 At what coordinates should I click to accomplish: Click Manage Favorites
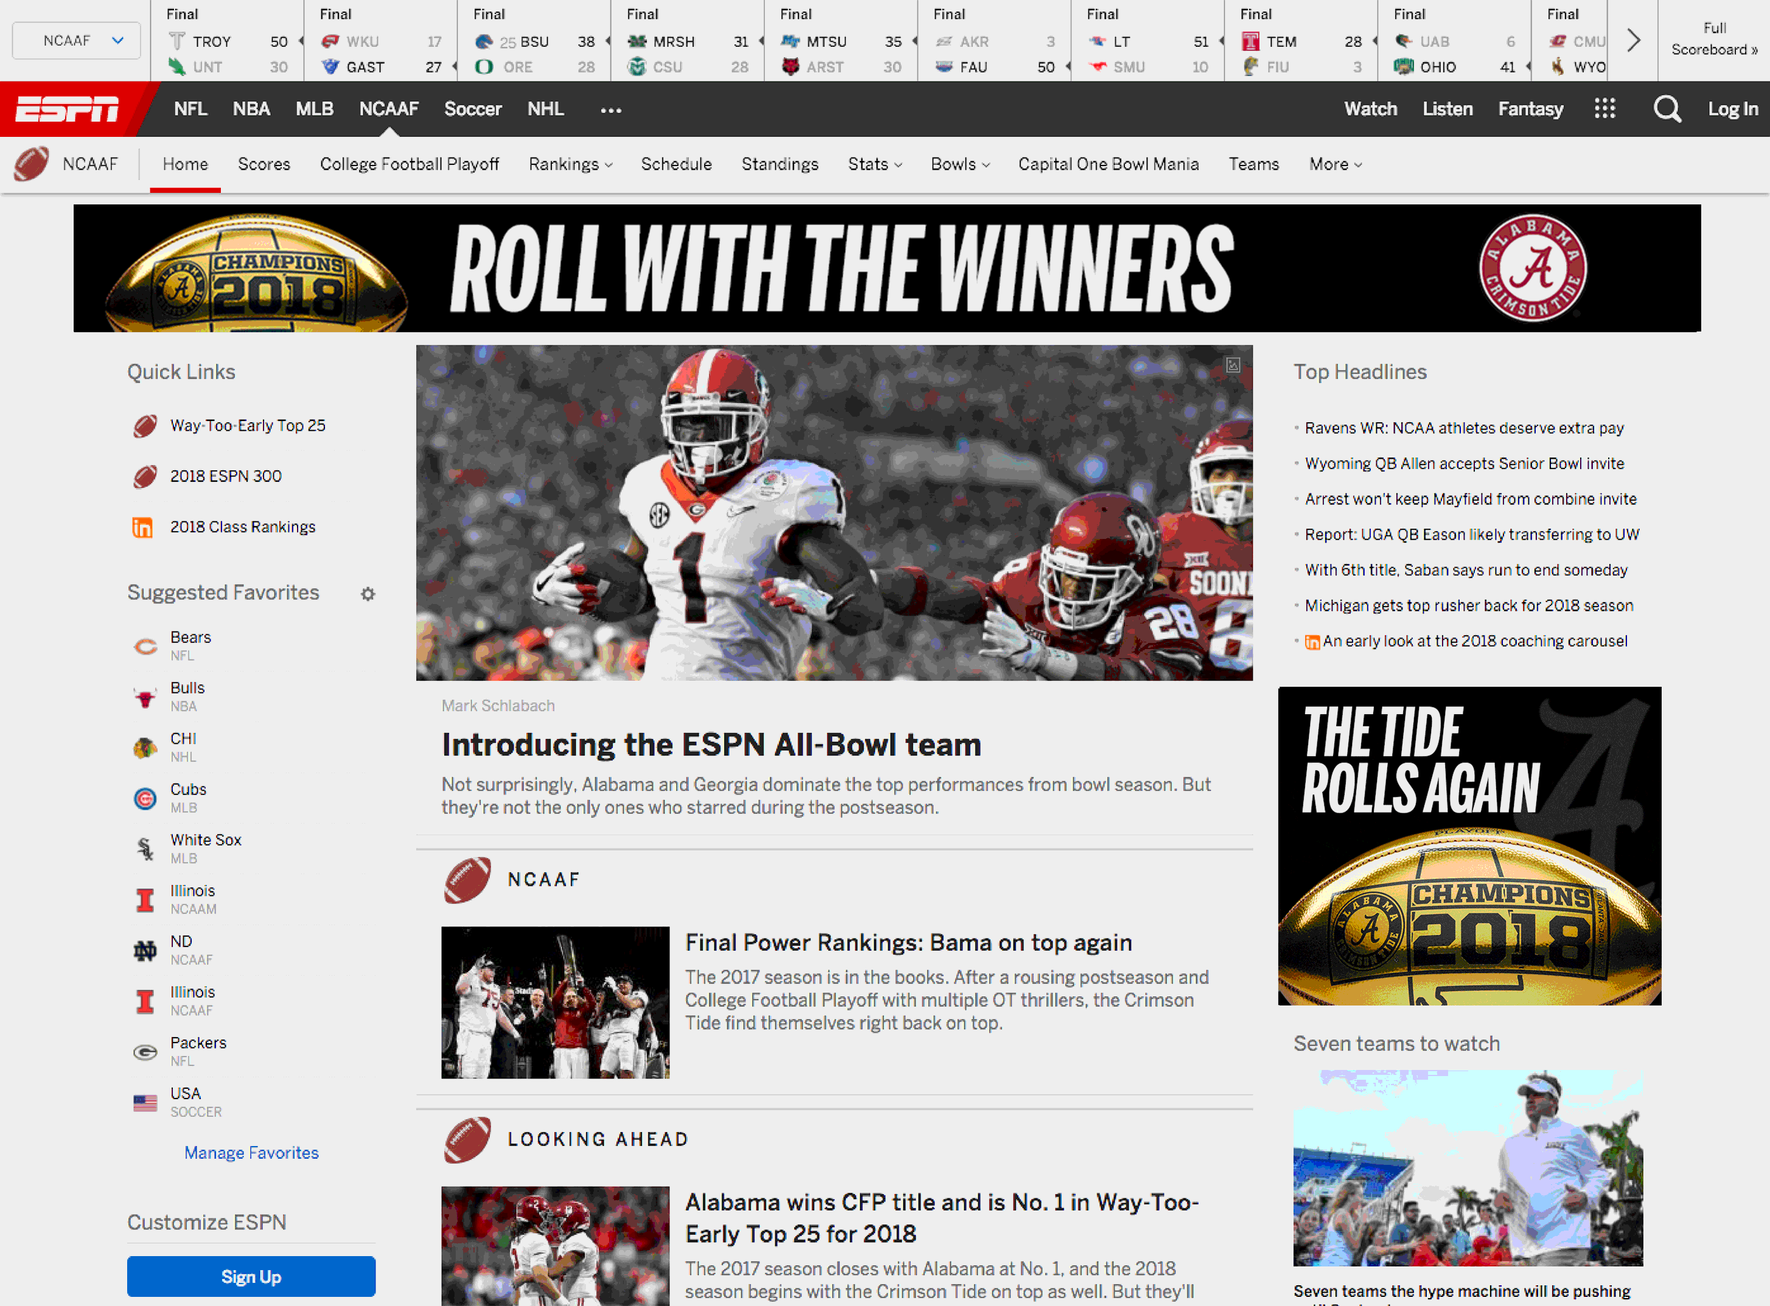click(251, 1153)
